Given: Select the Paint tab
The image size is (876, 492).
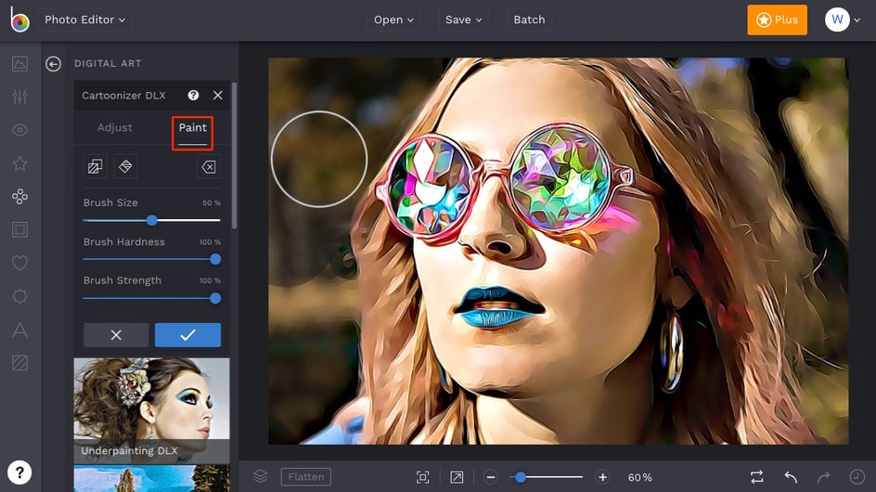Looking at the screenshot, I should (x=193, y=128).
